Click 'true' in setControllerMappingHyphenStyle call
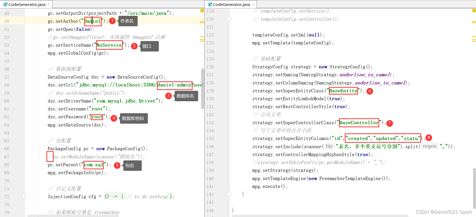The height and width of the screenshot is (217, 476). click(x=363, y=155)
